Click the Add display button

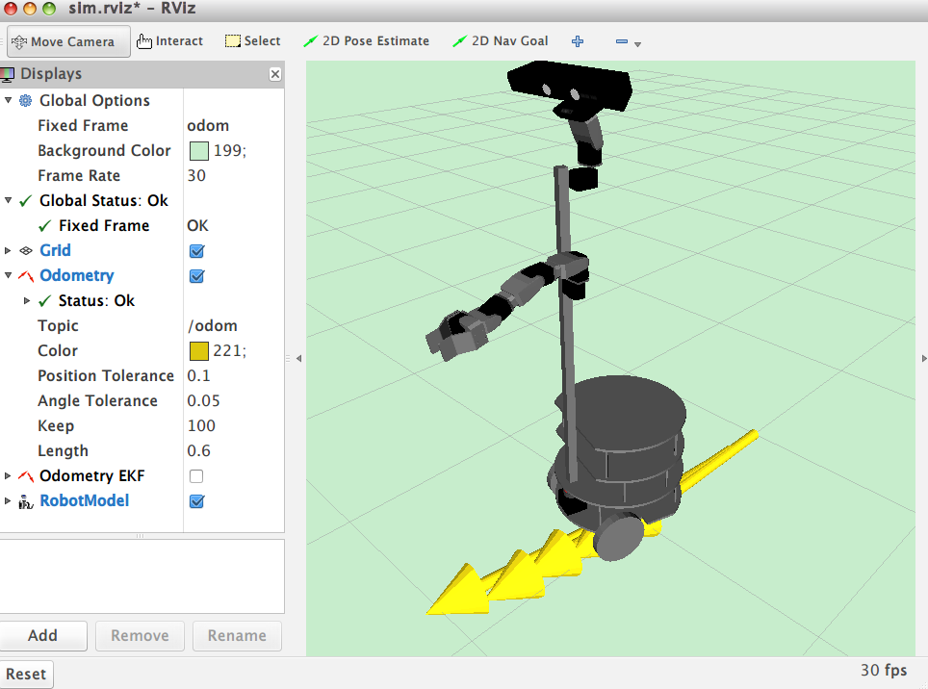coord(42,636)
